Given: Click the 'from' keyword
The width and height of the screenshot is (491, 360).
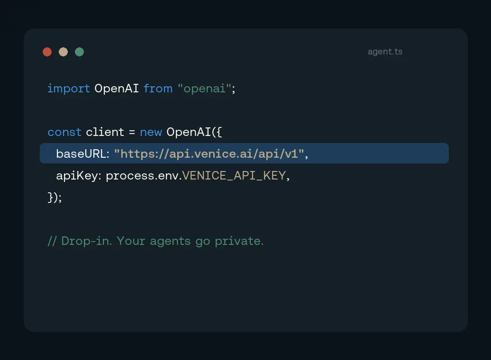Looking at the screenshot, I should [x=158, y=89].
